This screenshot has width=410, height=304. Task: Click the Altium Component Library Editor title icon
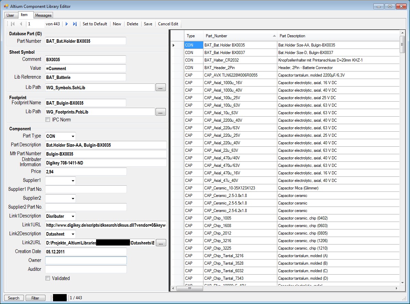pyautogui.click(x=6, y=6)
